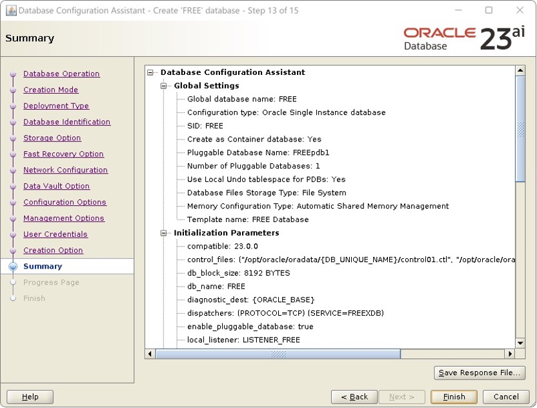
Task: Click the horizontal scrollbar thumb
Action: coord(278,354)
